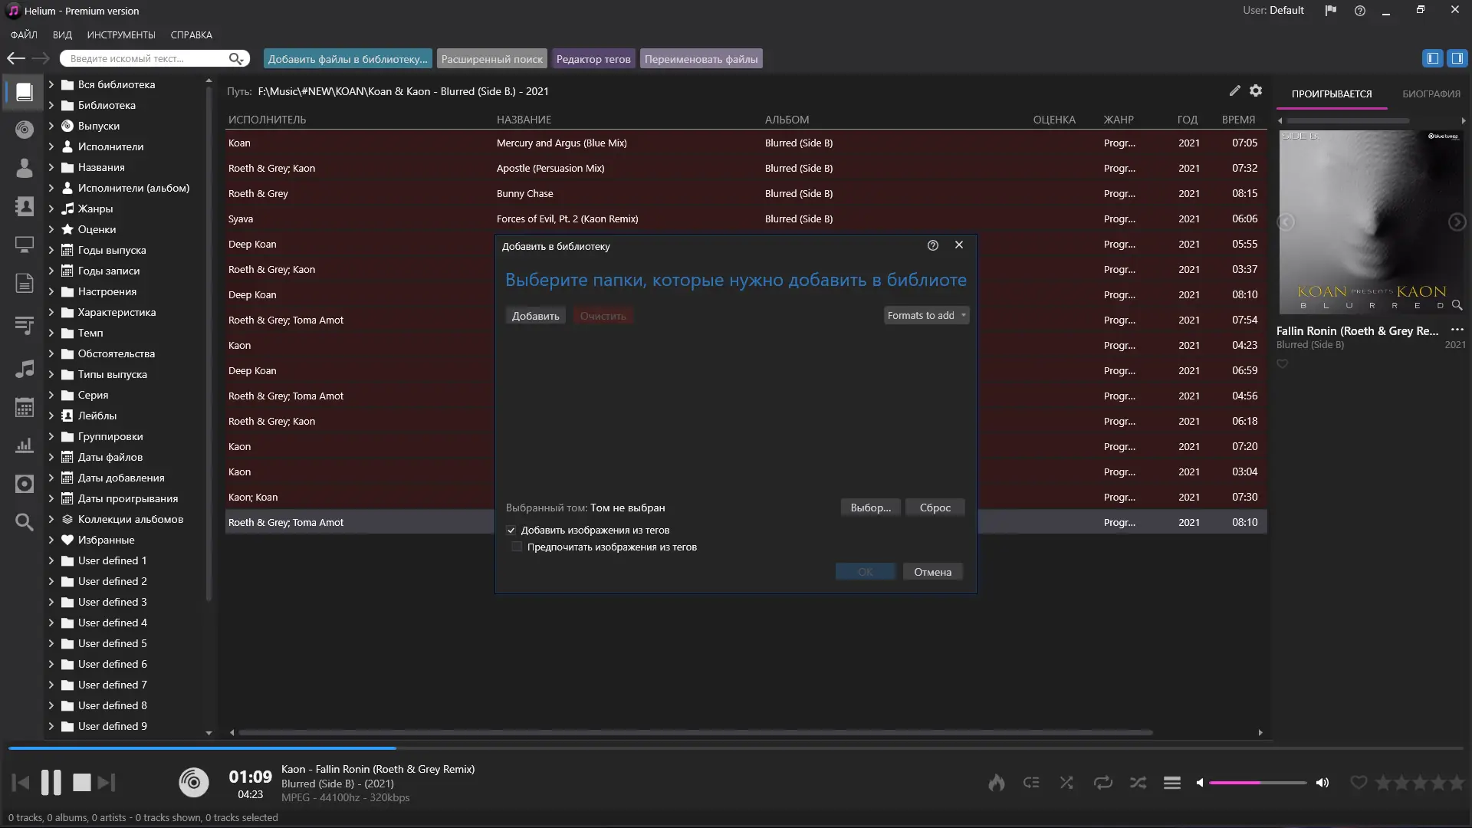Open the gear settings above track list

tap(1256, 90)
